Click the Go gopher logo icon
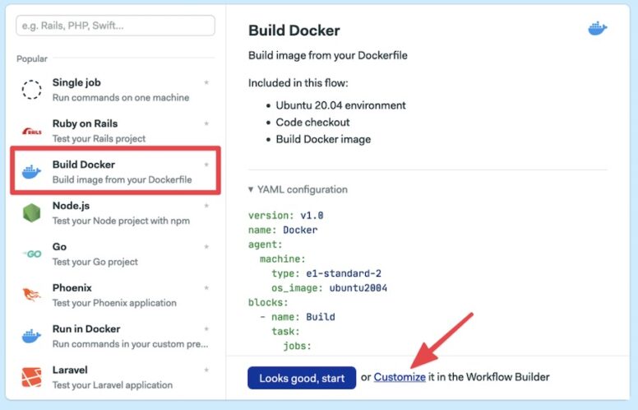 [31, 254]
